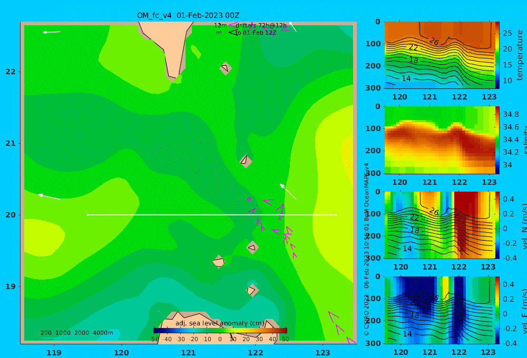Click the vel. E color scale bar

point(497,310)
